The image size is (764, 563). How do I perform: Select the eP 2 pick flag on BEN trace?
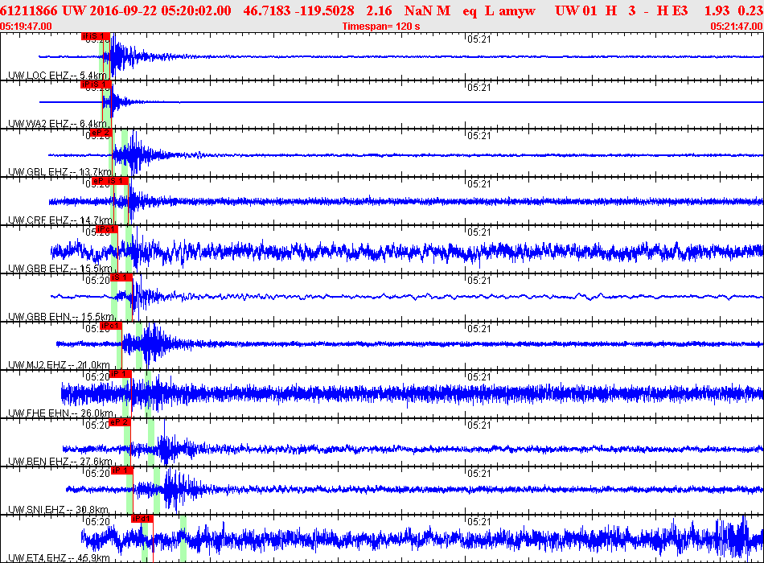pos(120,422)
